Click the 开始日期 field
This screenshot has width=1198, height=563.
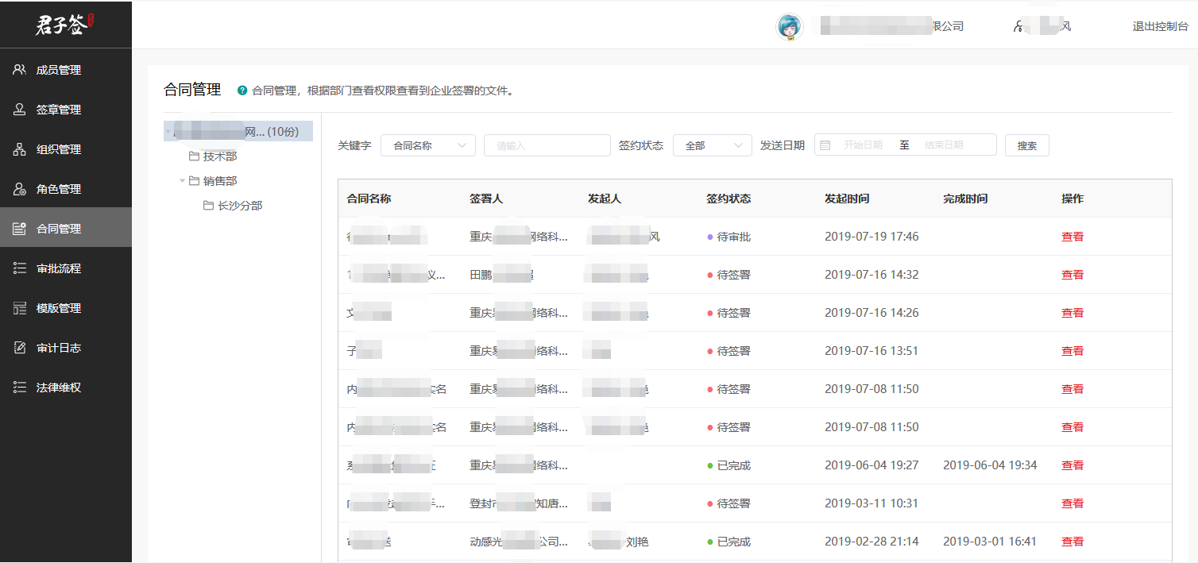863,145
